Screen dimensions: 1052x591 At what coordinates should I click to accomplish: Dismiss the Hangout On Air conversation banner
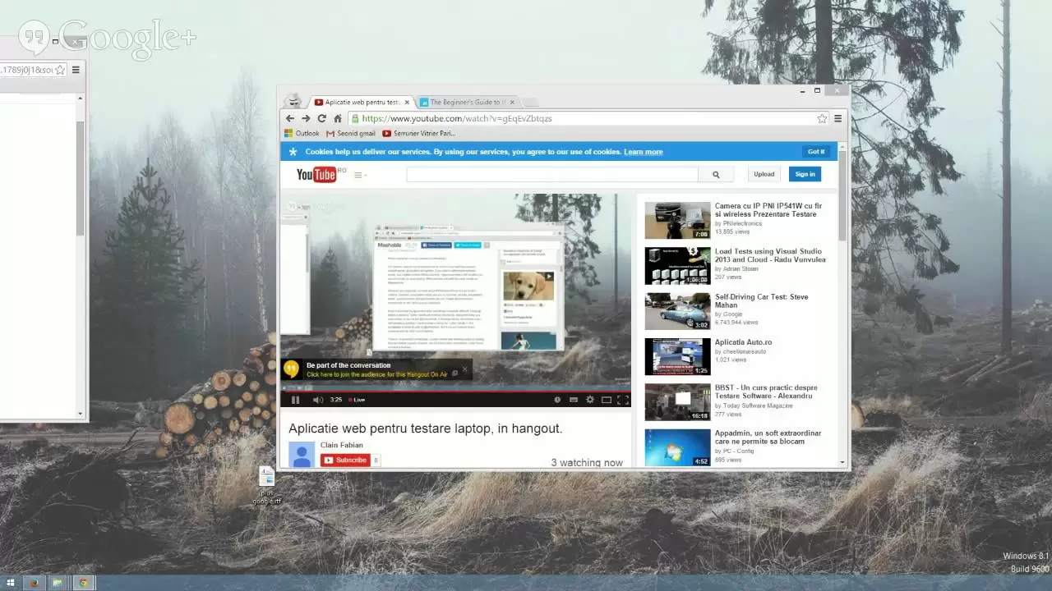tap(464, 369)
